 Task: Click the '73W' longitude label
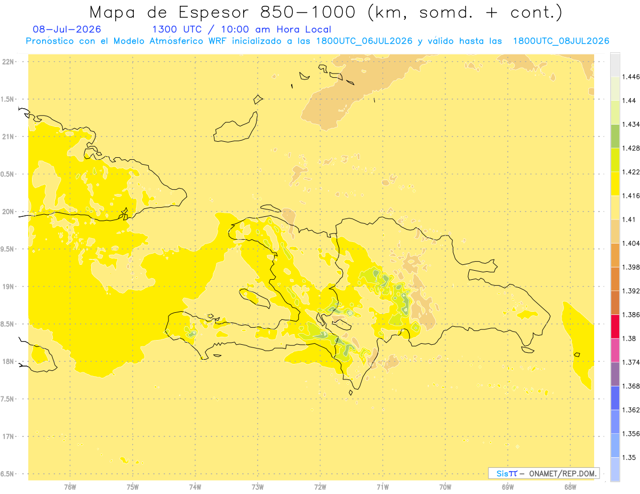click(x=258, y=487)
